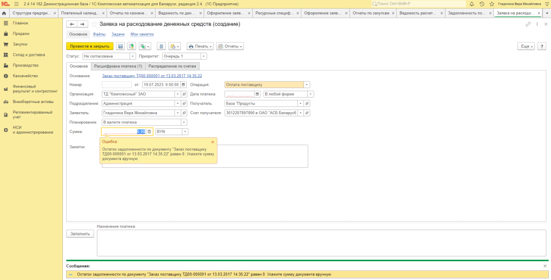Viewport: 551px width, 280px height.
Task: Switch to Расшифровка платежа (1) tab
Action: 118,66
